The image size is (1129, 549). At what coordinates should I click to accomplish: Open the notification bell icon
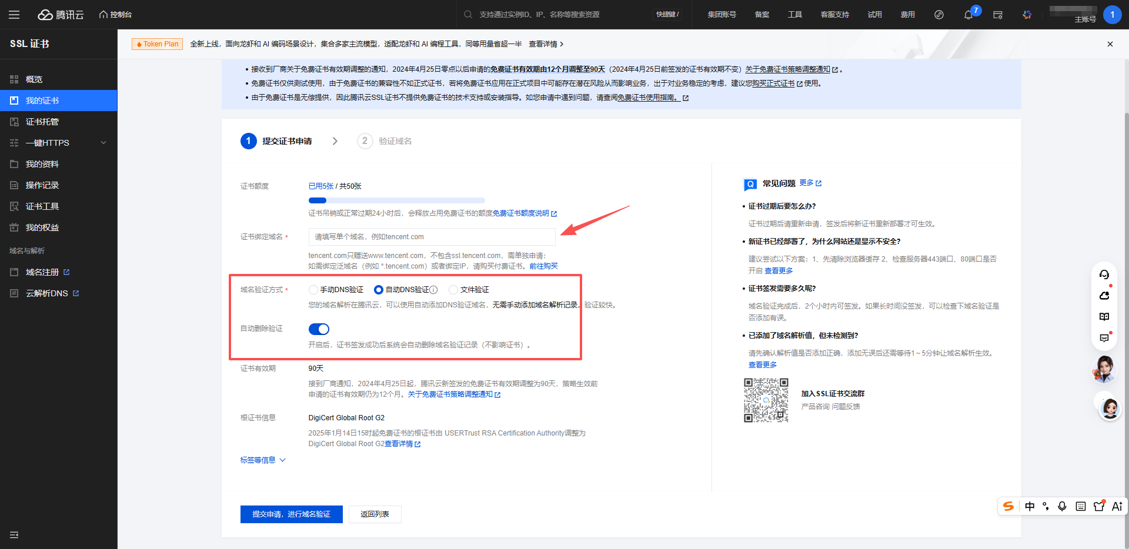(968, 15)
